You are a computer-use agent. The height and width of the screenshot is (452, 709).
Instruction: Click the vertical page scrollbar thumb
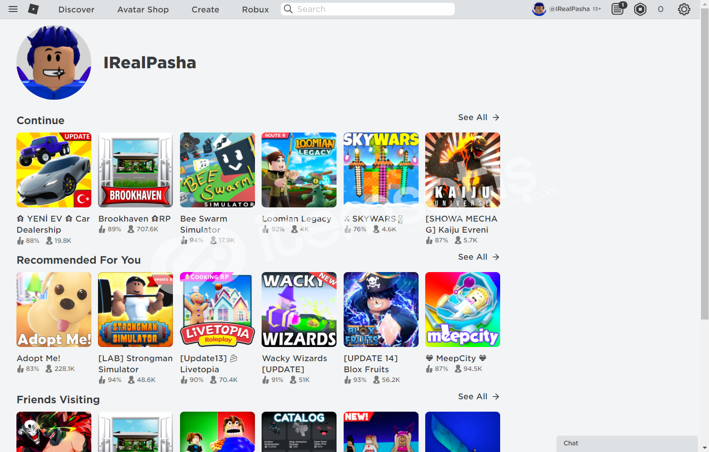[x=705, y=164]
